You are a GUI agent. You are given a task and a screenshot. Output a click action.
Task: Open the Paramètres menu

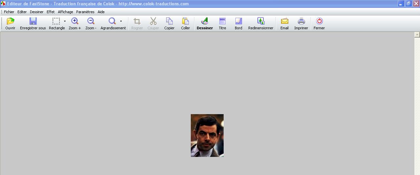[x=85, y=12]
